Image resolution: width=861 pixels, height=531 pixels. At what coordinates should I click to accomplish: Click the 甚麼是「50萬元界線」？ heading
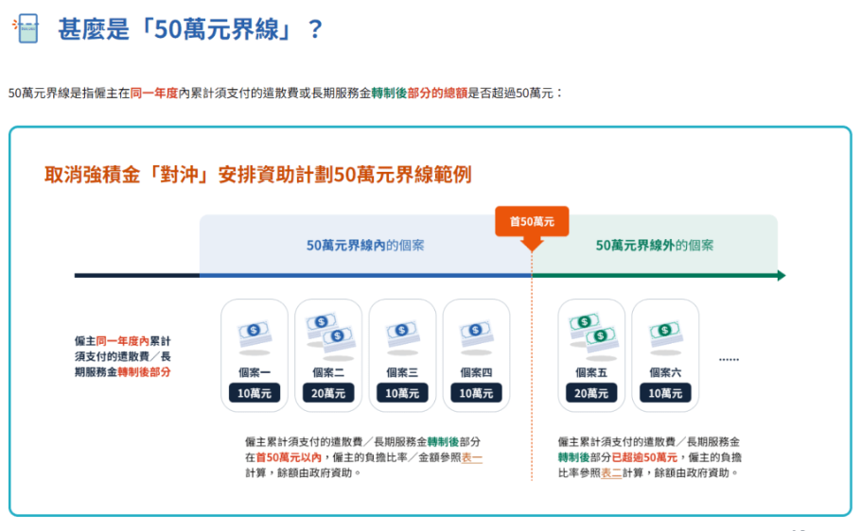coord(191,28)
